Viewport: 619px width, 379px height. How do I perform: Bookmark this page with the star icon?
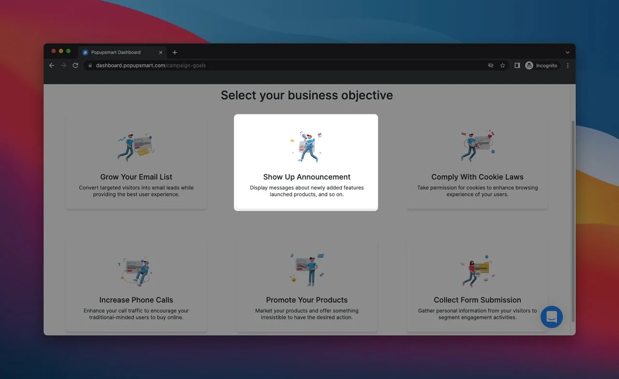502,65
